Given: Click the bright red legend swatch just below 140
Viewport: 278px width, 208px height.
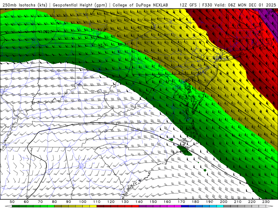Looking at the screenshot, I should pyautogui.click(x=136, y=206).
